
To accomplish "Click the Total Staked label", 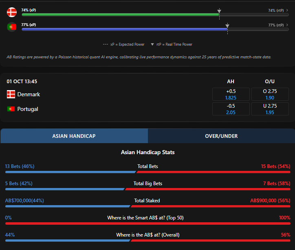I will click(147, 201).
